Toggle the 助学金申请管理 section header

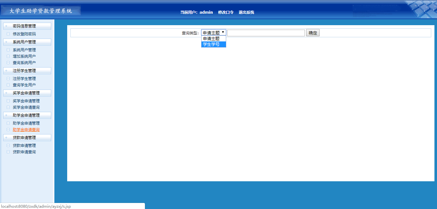point(27,115)
